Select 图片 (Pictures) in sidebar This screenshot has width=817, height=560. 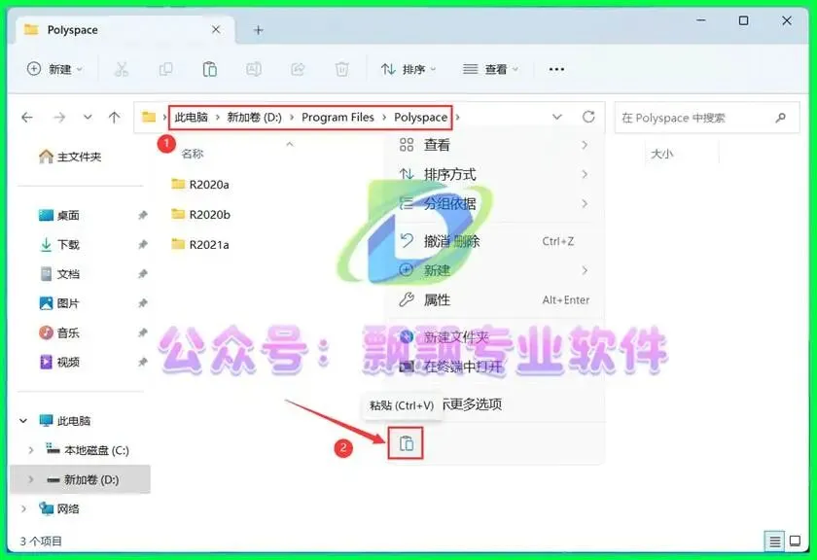click(59, 303)
